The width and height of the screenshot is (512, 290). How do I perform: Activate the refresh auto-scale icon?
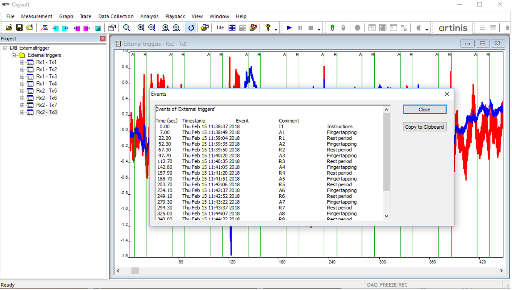[190, 27]
